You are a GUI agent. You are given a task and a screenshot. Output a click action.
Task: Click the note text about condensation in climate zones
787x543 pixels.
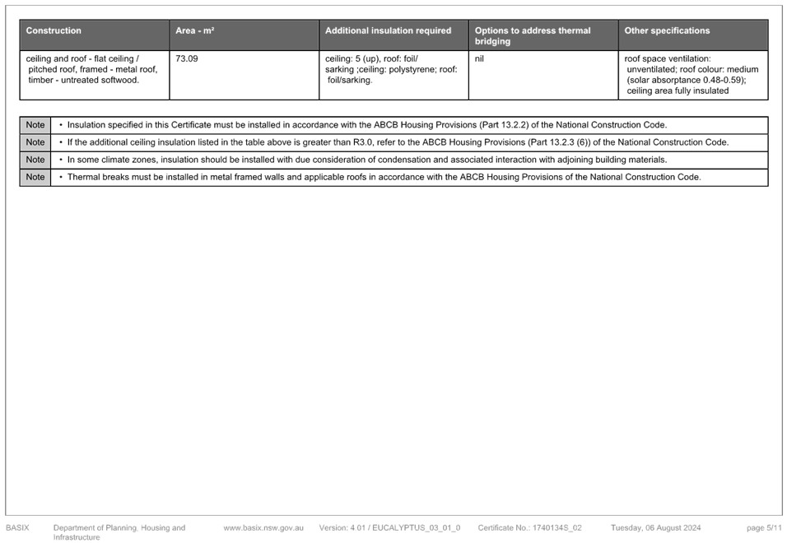[x=367, y=160]
